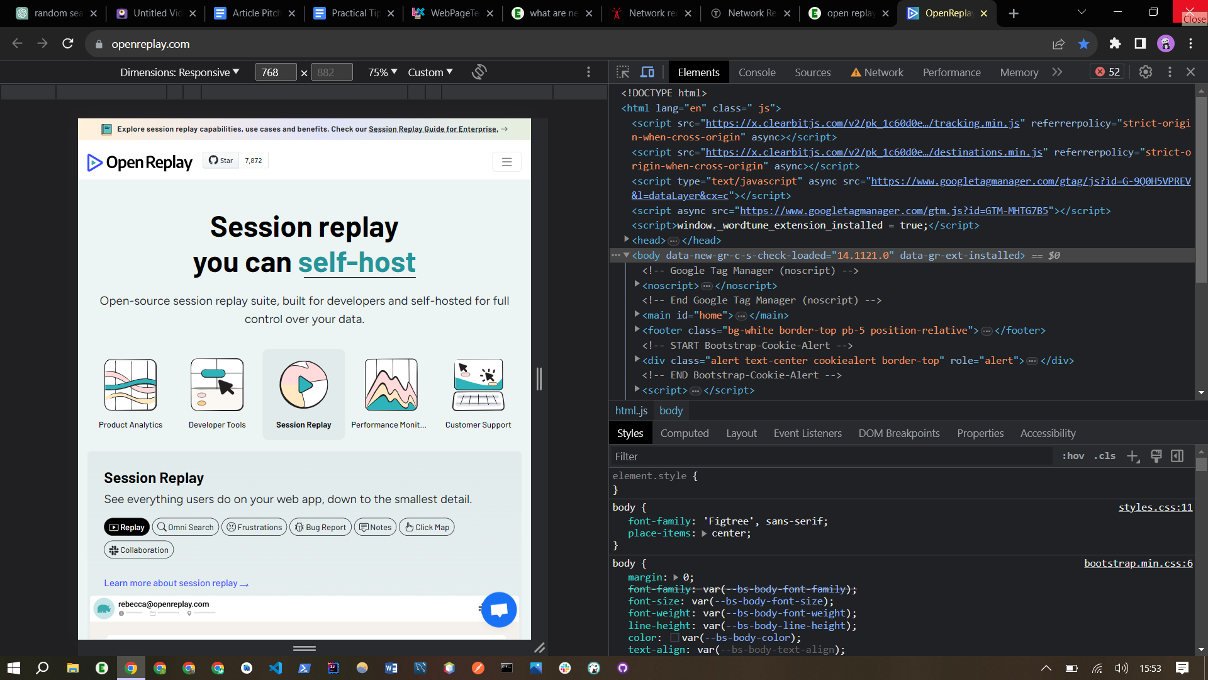Switch to the Network tab
Image resolution: width=1208 pixels, height=680 pixels.
click(x=877, y=72)
